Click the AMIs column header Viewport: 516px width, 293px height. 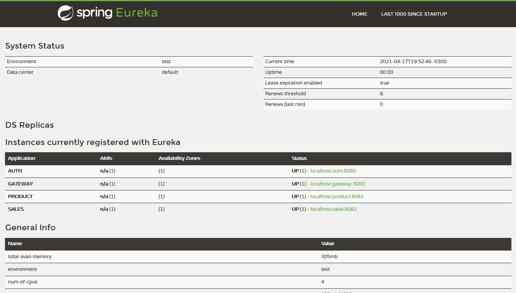[106, 158]
